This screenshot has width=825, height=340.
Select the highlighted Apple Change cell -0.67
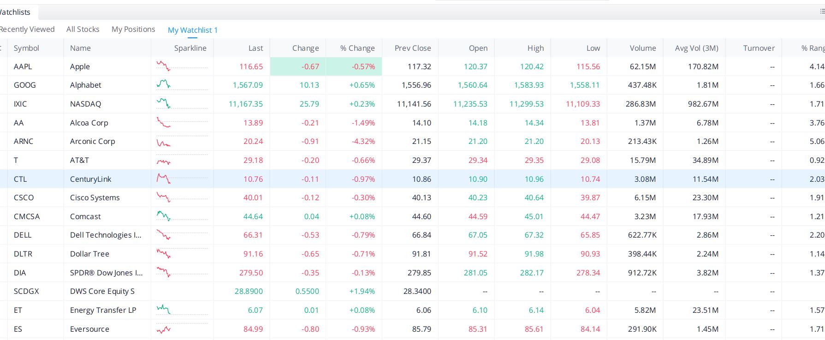[x=298, y=66]
